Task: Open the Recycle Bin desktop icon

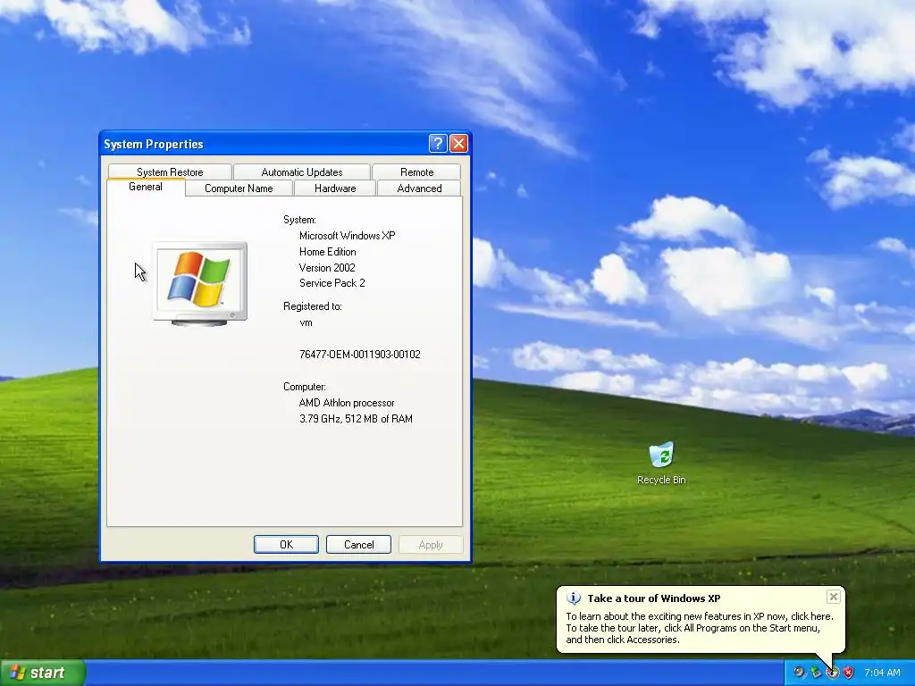Action: pos(661,463)
